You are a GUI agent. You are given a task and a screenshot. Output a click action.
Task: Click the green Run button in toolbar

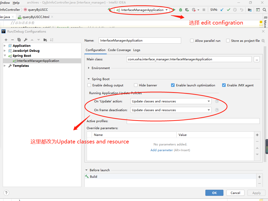click(174, 10)
